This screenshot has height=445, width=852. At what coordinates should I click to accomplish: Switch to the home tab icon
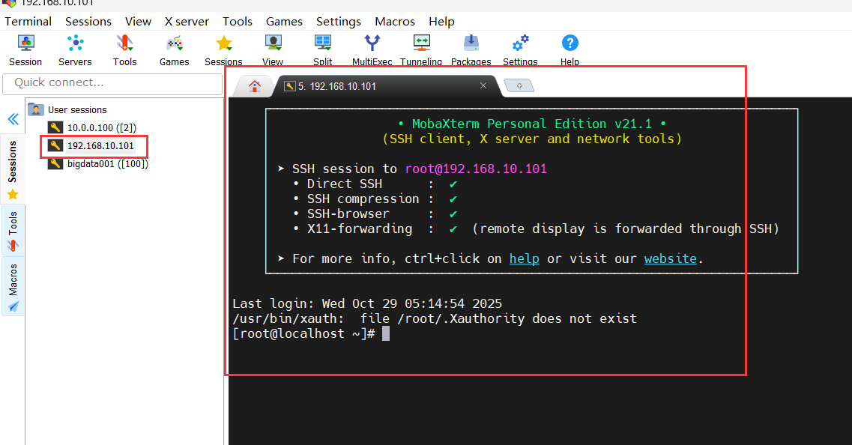point(254,86)
